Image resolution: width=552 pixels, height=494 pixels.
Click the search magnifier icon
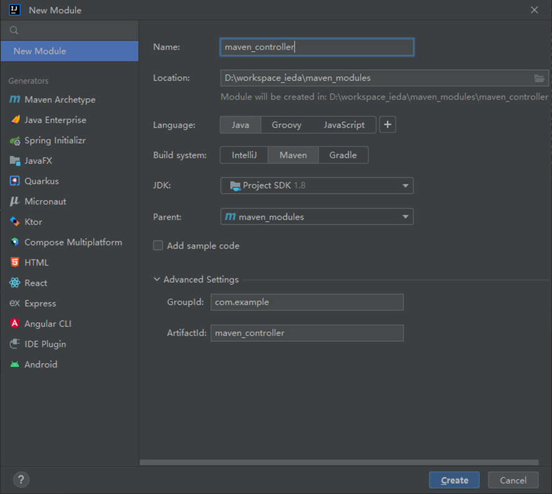tap(14, 31)
